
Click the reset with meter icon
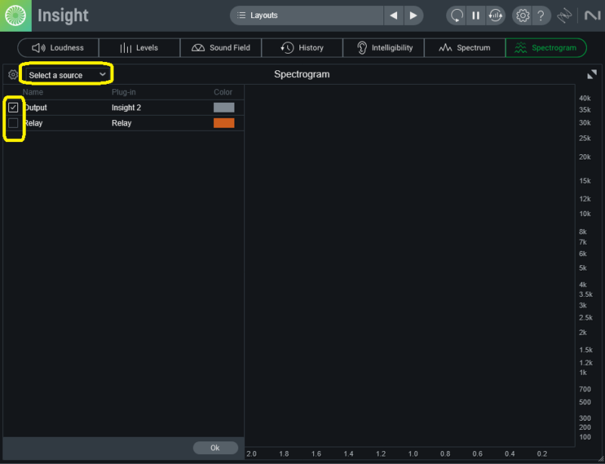click(495, 15)
